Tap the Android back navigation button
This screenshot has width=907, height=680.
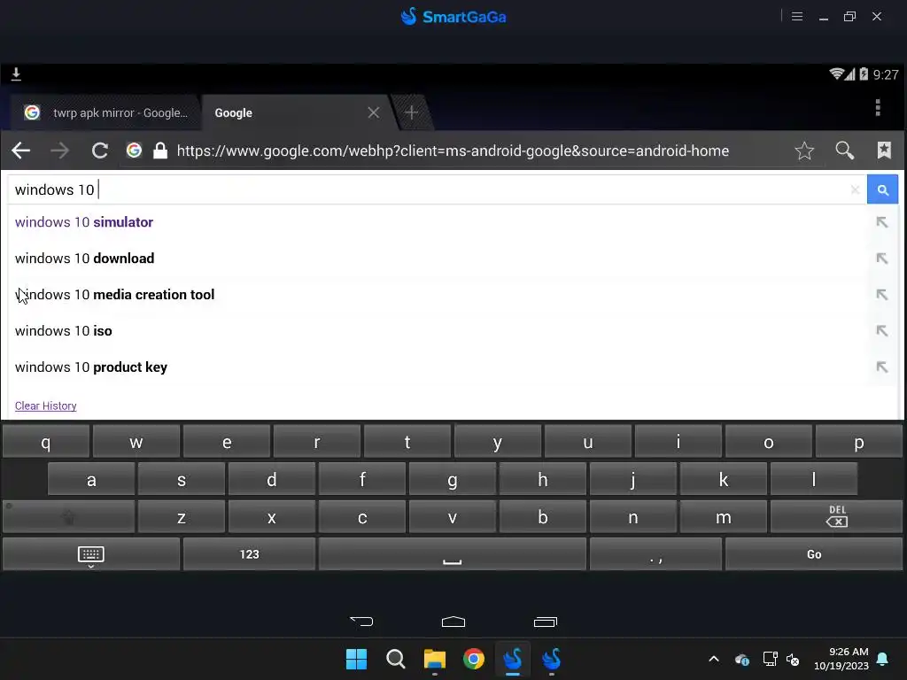click(x=361, y=622)
